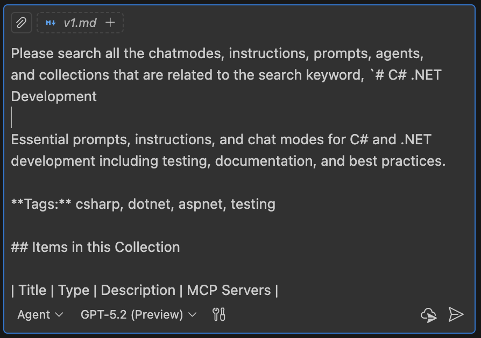Click the Tags line in the message text
The image size is (481, 338).
144,204
